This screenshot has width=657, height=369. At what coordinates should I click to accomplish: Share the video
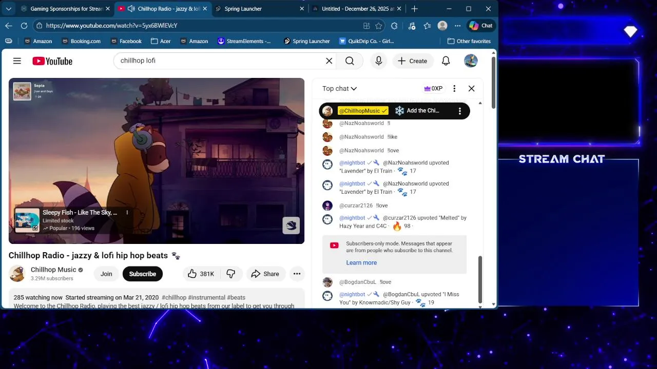265,274
